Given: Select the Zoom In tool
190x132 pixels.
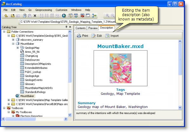Looking at the screenshot, I should 107,15.
